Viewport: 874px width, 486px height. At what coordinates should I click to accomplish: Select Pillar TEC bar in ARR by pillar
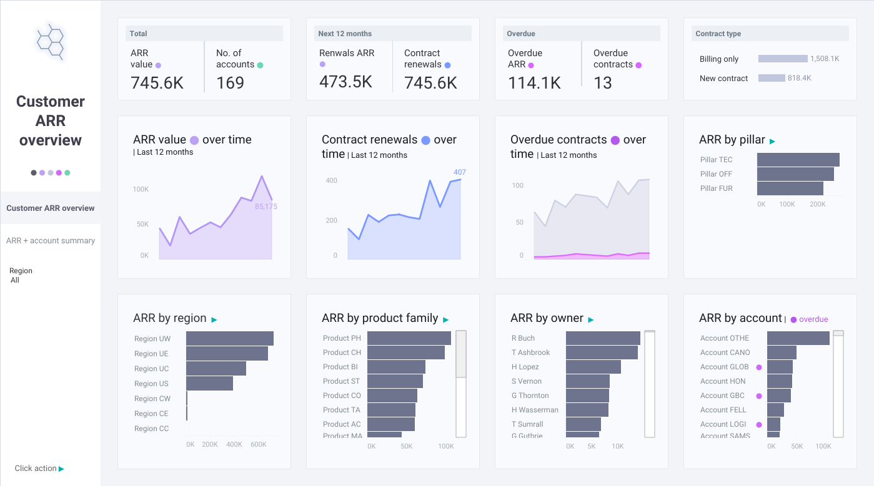[x=798, y=160]
